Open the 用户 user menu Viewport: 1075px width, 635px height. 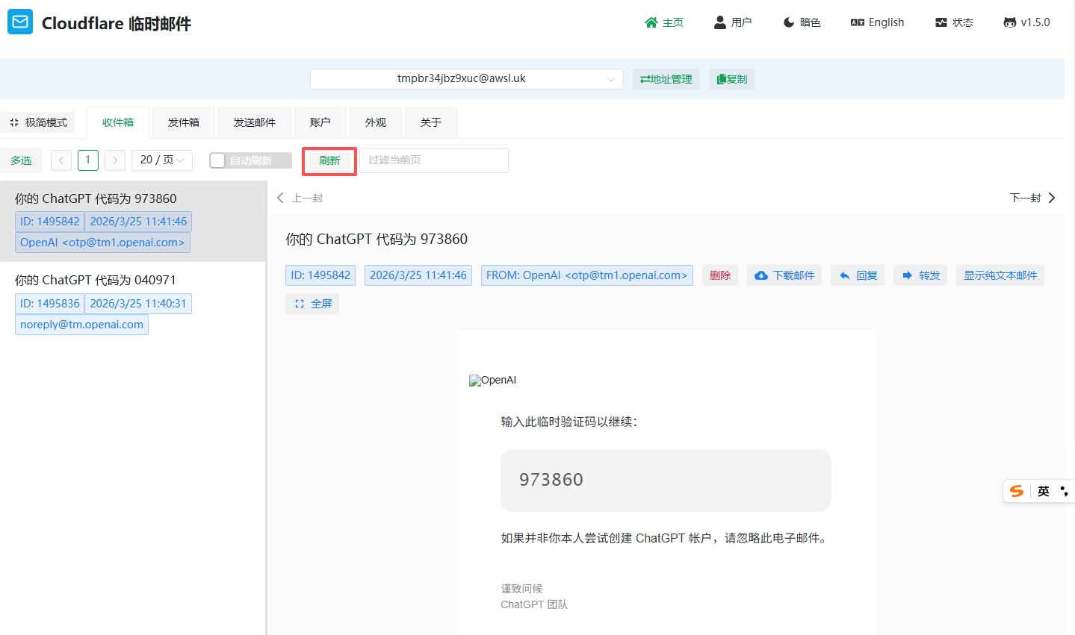click(x=733, y=22)
